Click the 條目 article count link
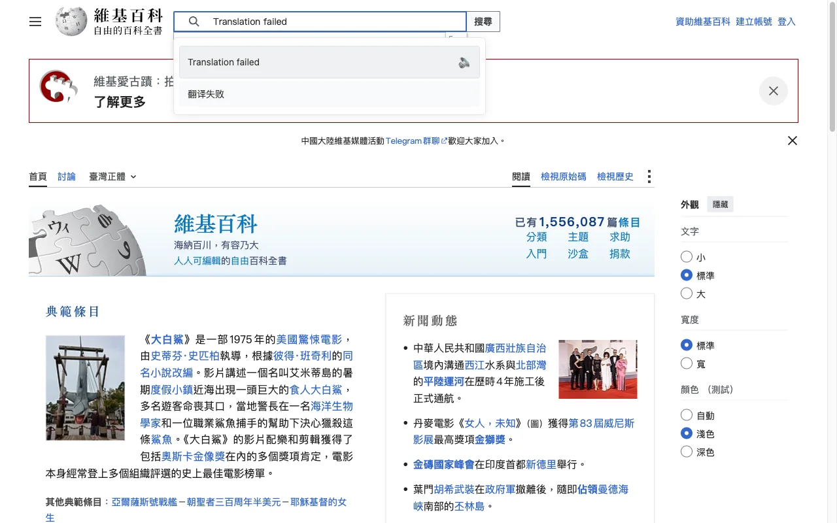Screen dimensions: 837x523 point(630,222)
